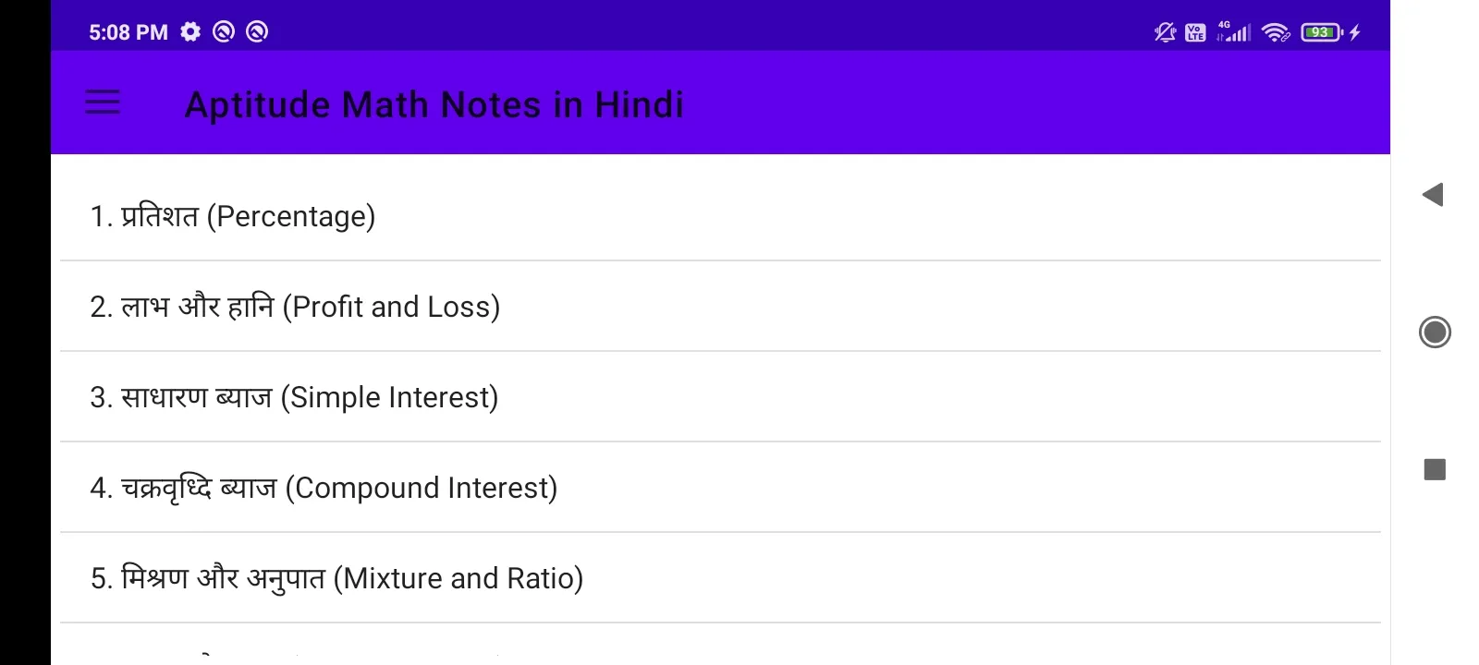The height and width of the screenshot is (665, 1479).
Task: Select the Simple Interest notes
Action: pyautogui.click(x=720, y=397)
